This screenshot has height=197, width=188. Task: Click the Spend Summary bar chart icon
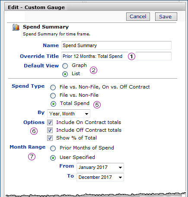pos(16,27)
